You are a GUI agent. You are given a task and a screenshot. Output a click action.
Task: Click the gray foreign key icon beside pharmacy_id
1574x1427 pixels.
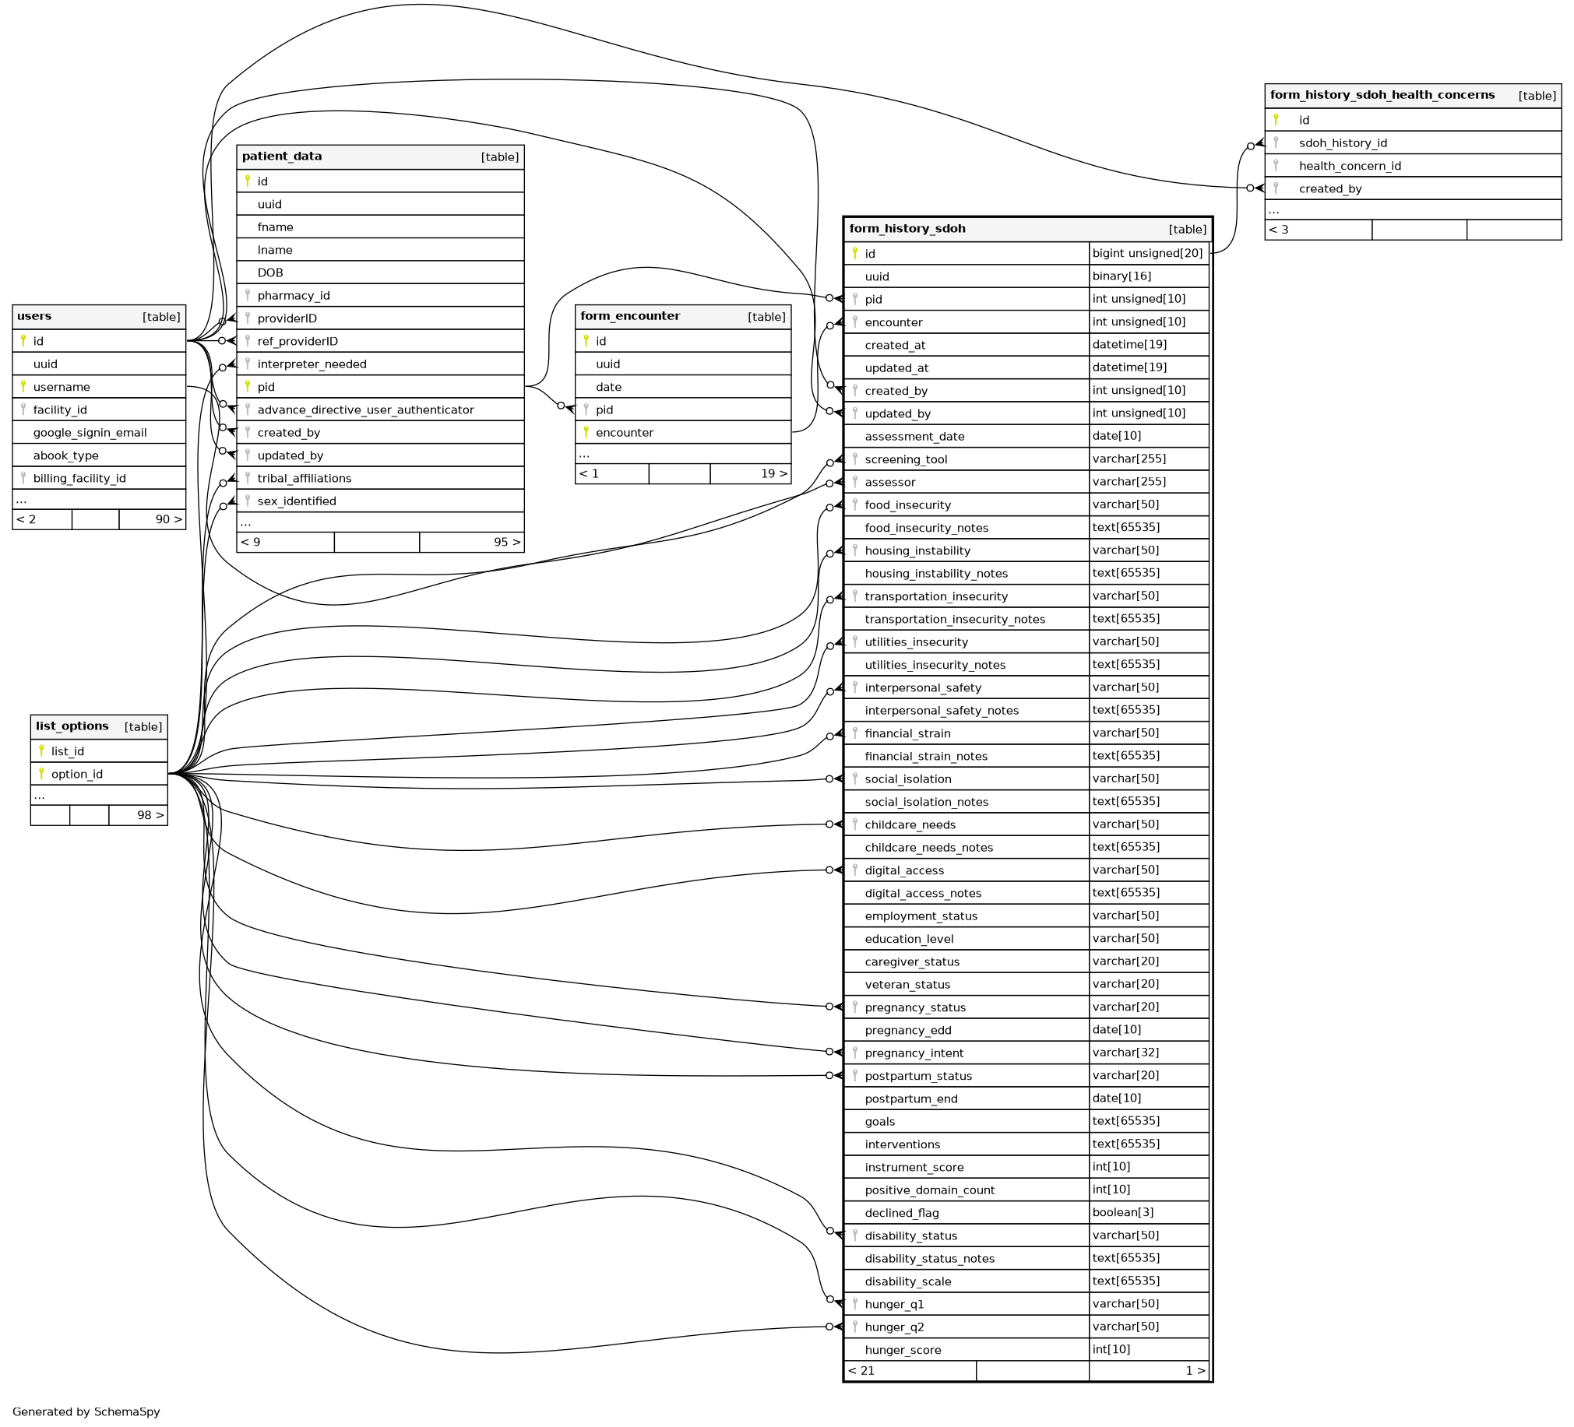[x=248, y=295]
